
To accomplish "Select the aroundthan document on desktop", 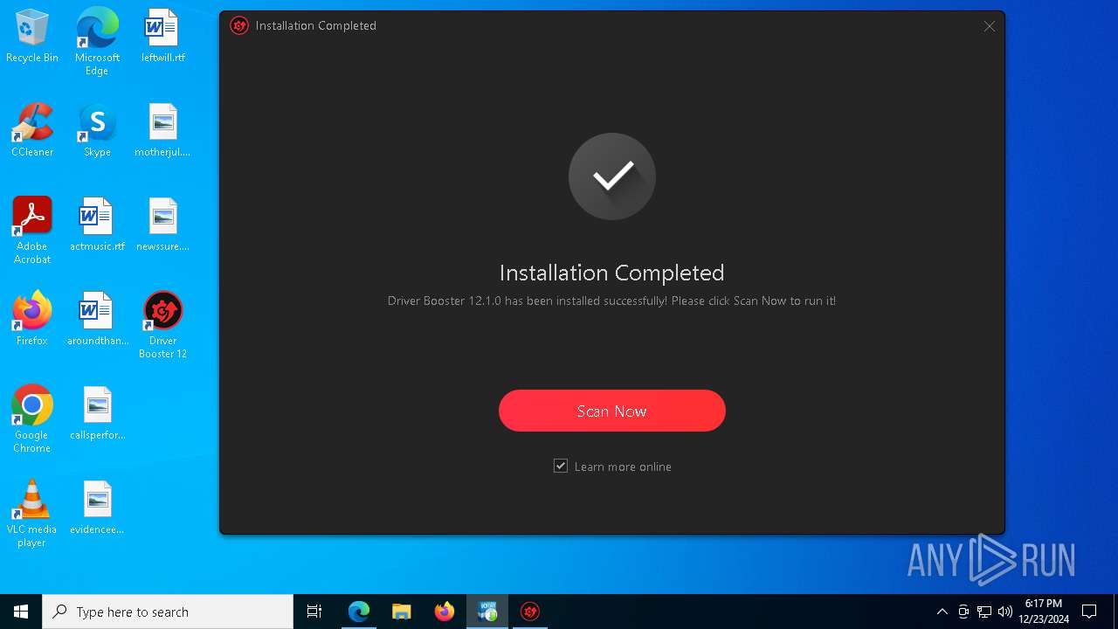I will (x=97, y=320).
